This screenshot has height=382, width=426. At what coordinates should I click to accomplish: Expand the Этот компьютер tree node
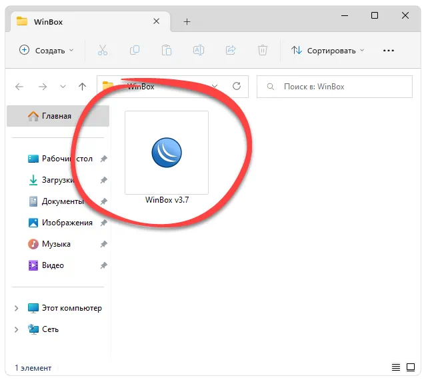pos(16,308)
